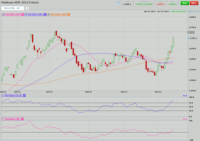Click the crosshair grid icon above price axis
Image resolution: width=200 pixels, height=141 pixels.
(189, 11)
